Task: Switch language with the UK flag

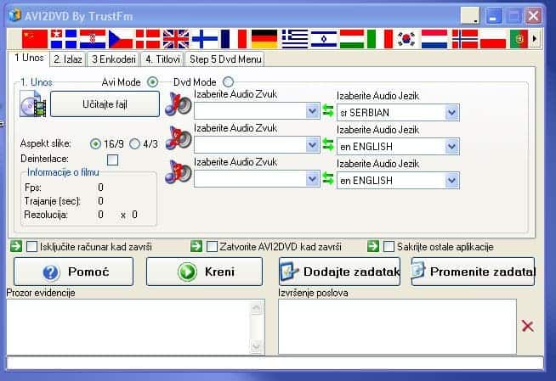Action: [176, 39]
